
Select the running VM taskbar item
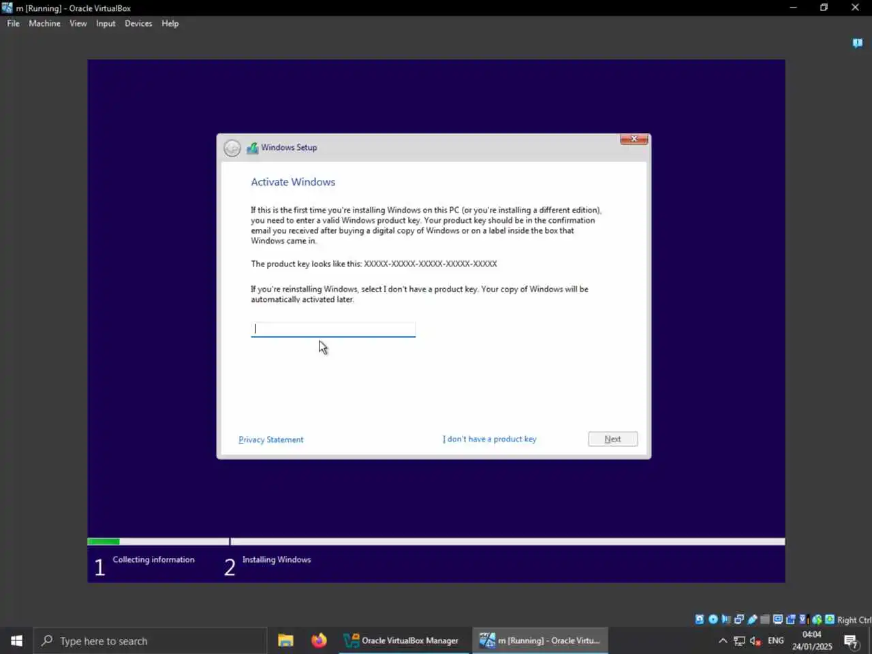click(540, 640)
